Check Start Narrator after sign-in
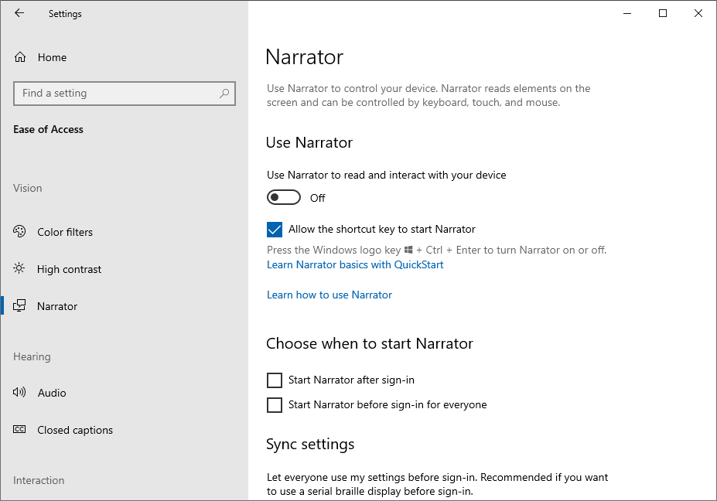The image size is (717, 501). click(275, 380)
